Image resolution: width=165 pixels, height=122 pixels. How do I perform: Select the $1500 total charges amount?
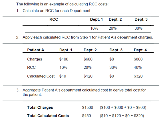pos(87,108)
